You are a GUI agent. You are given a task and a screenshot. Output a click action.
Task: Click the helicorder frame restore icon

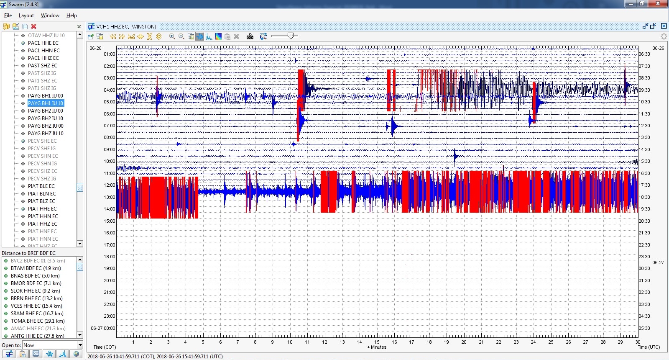(x=653, y=26)
